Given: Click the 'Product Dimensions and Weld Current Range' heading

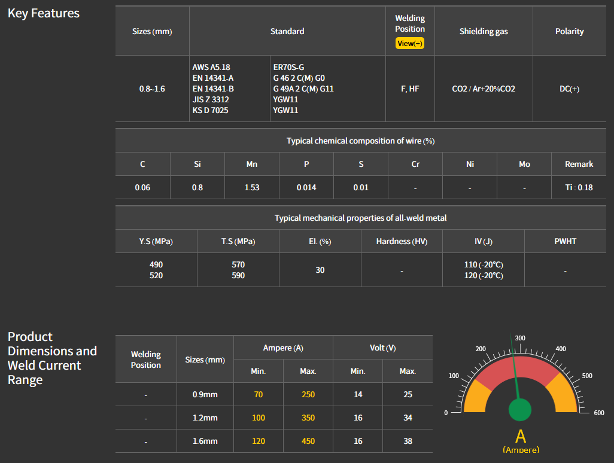Looking at the screenshot, I should click(52, 358).
